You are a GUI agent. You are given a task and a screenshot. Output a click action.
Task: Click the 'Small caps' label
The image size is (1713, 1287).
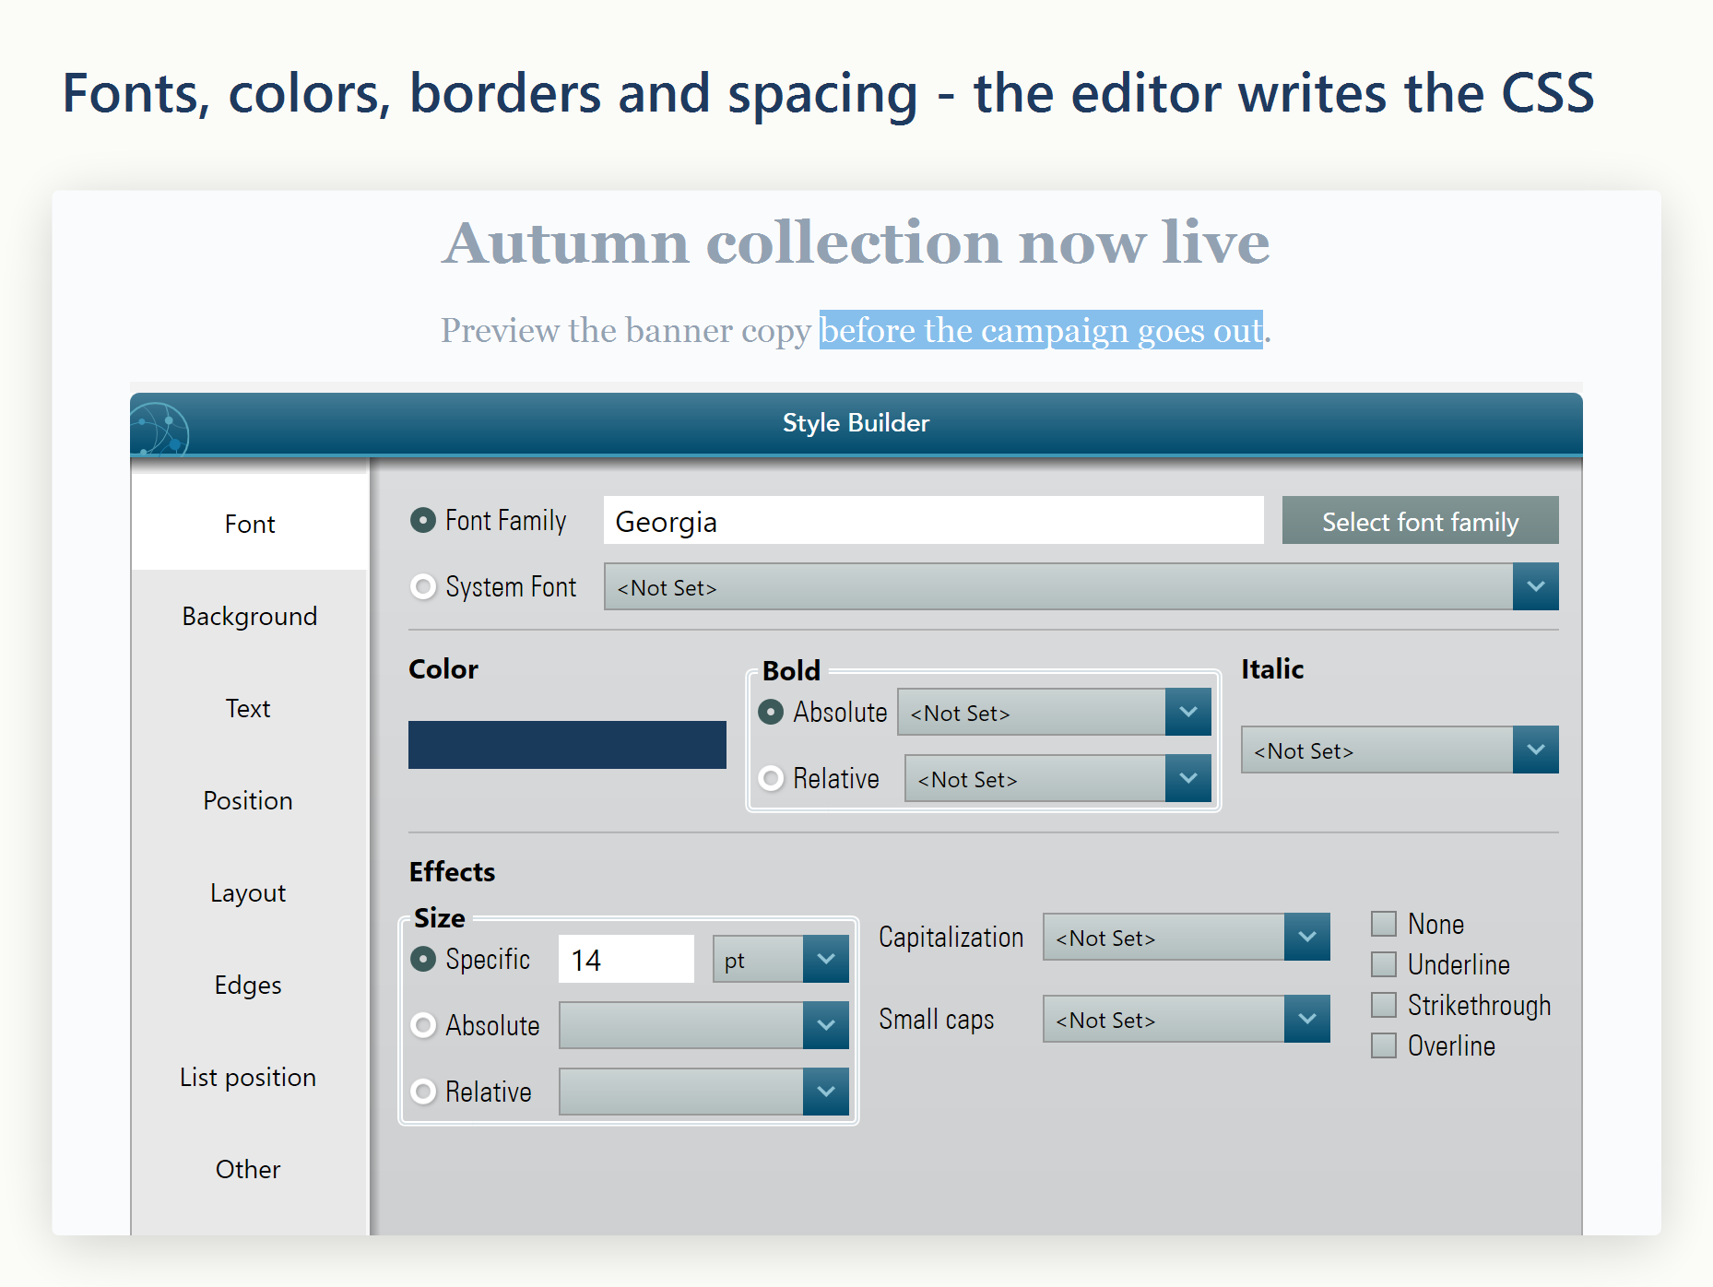pos(937,1020)
